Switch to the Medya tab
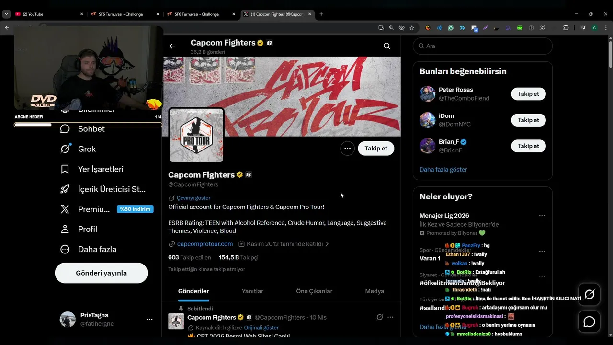613x345 pixels. click(x=375, y=291)
